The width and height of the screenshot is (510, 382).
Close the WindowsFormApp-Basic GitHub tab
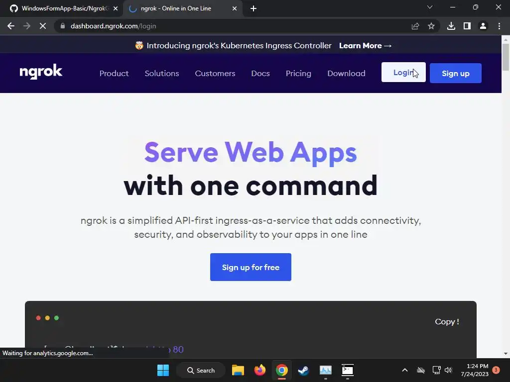pyautogui.click(x=116, y=8)
